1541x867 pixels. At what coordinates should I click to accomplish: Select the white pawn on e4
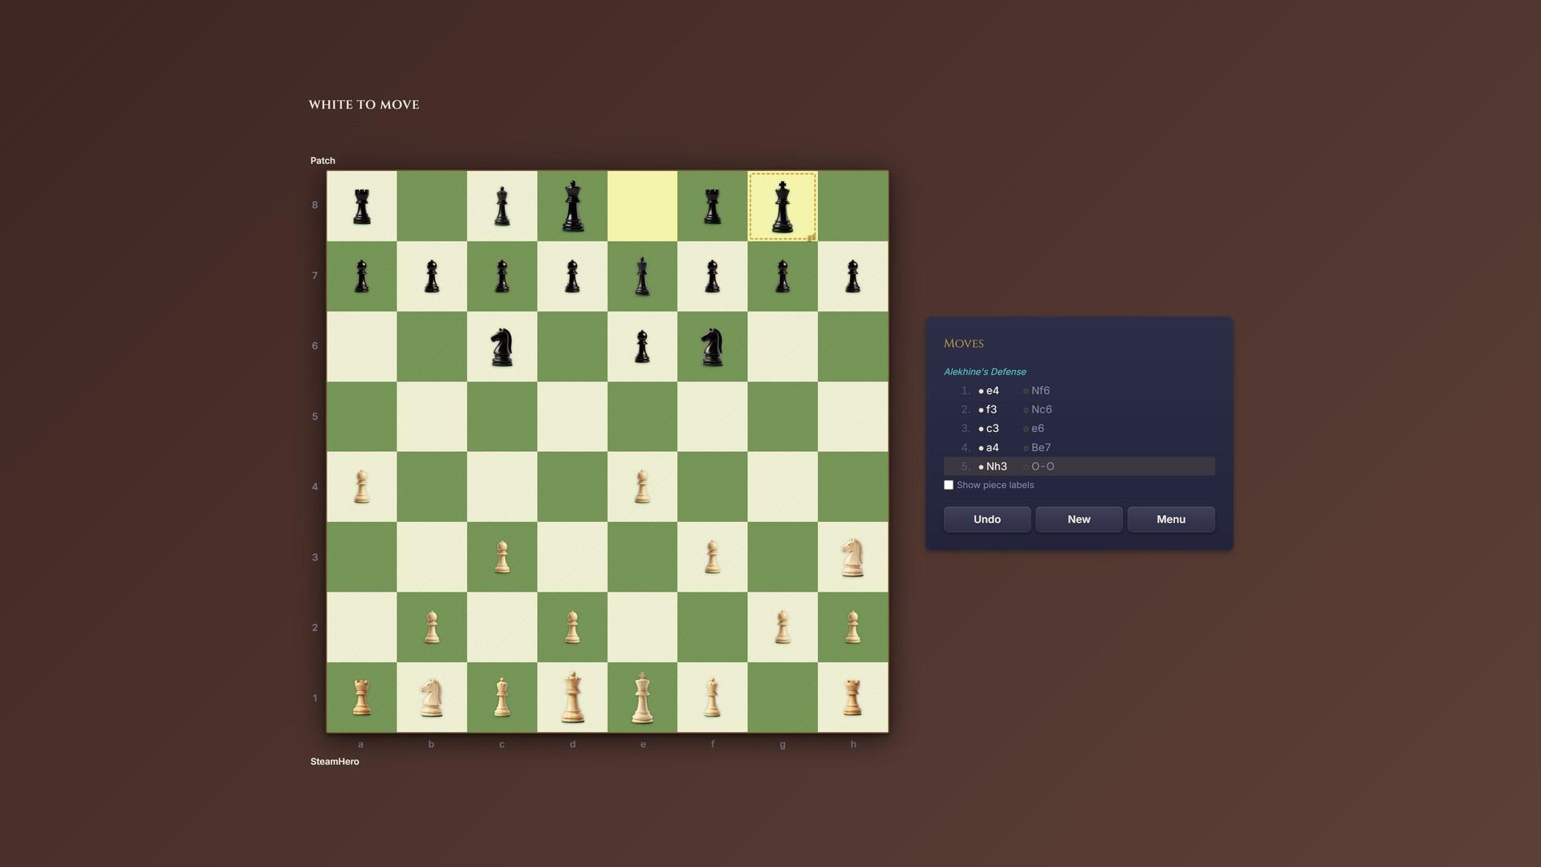point(642,486)
